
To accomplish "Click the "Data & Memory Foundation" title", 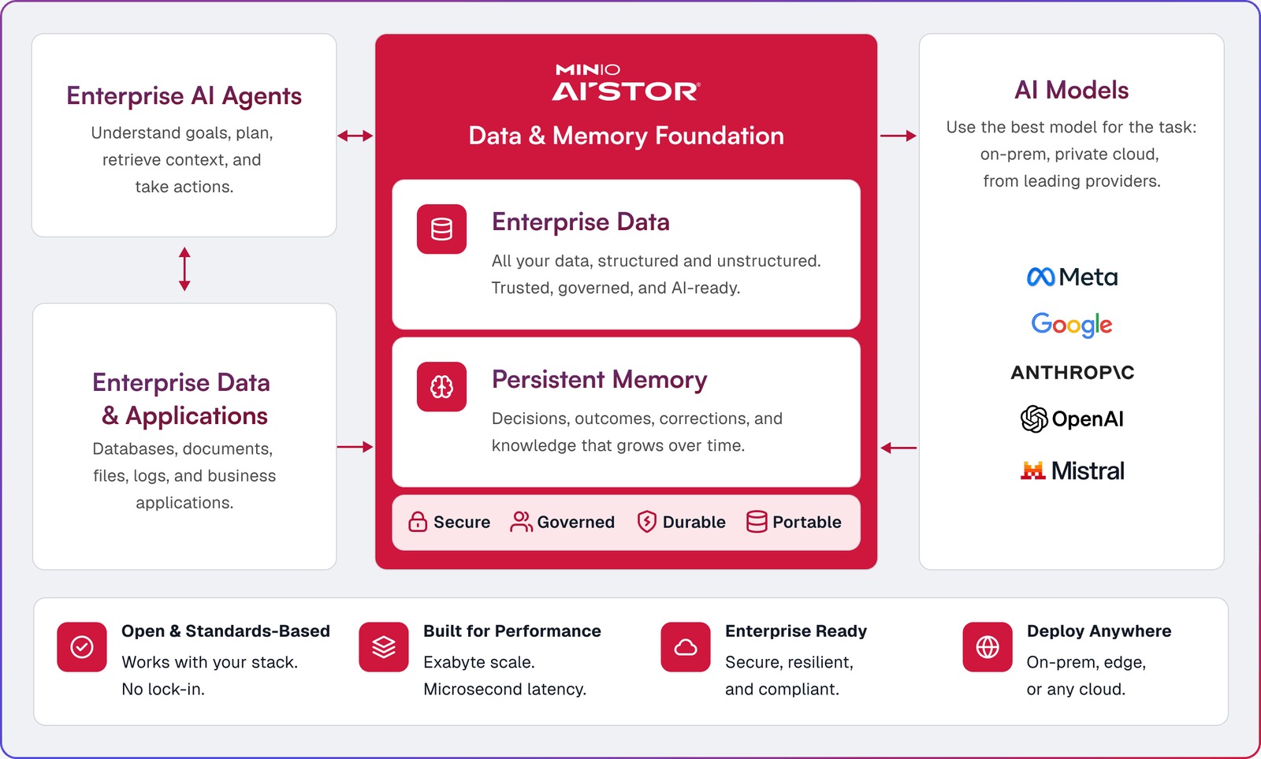I will (627, 136).
